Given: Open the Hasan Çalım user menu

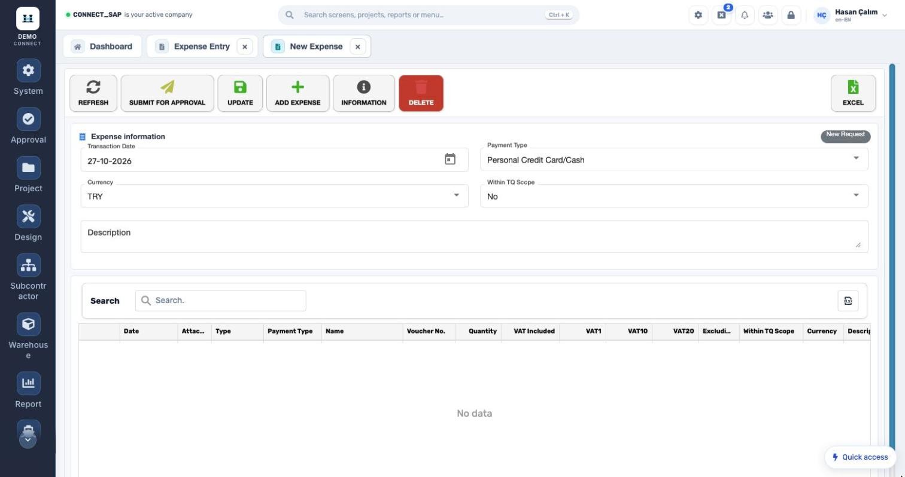Looking at the screenshot, I should tap(851, 15).
